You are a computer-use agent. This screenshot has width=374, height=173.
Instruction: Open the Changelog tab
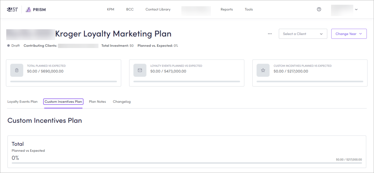click(x=122, y=102)
